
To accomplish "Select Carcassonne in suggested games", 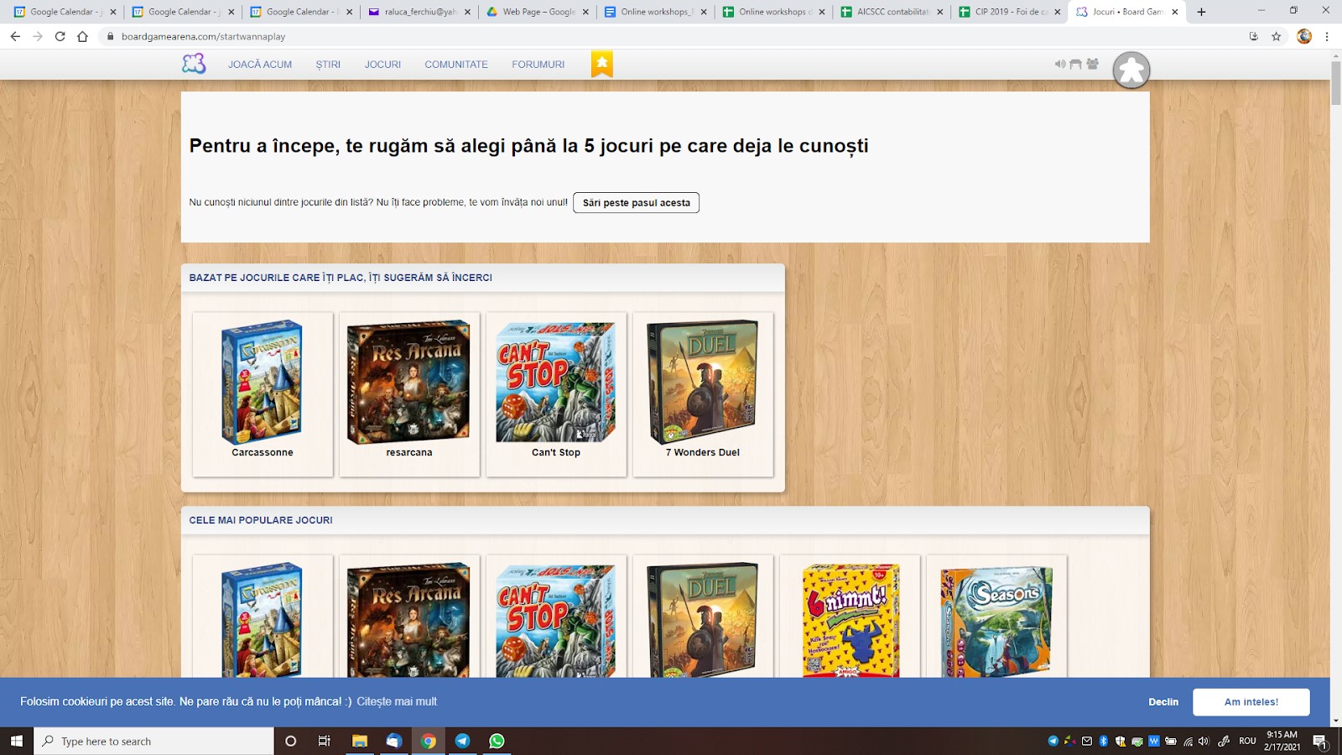I will coord(263,394).
